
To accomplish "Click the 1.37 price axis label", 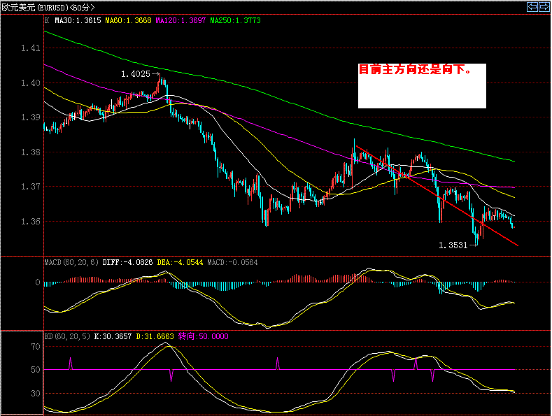I will coord(31,186).
